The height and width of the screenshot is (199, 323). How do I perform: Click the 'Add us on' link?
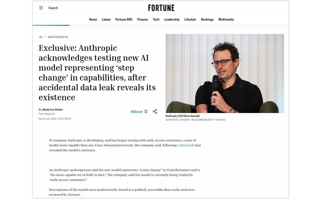tap(136, 112)
